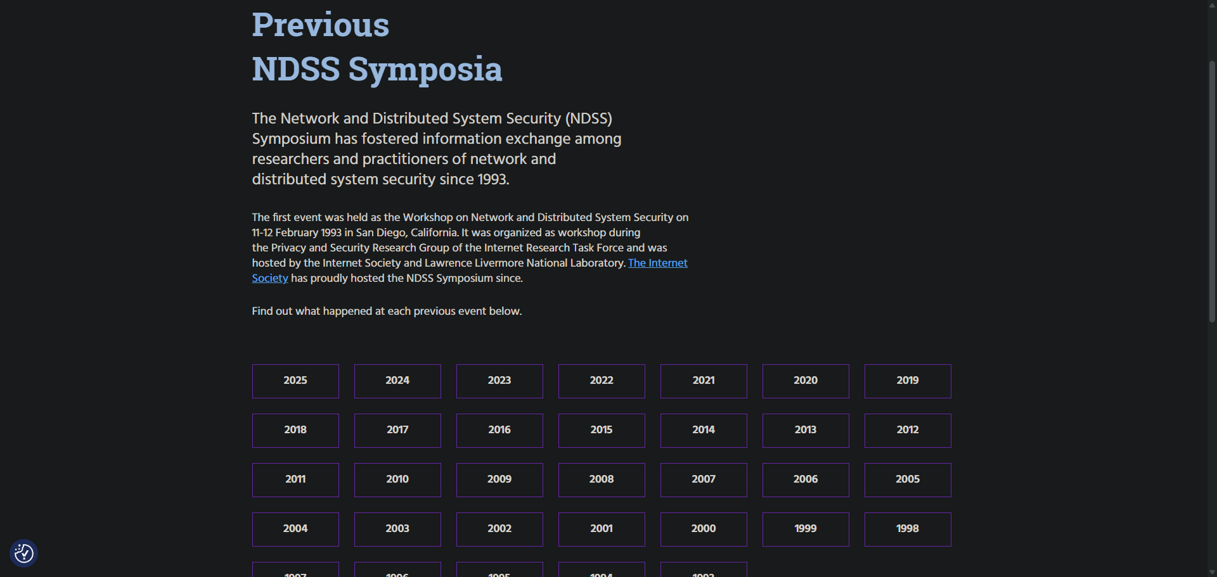Click the Internet Society hyperlink

pyautogui.click(x=657, y=263)
